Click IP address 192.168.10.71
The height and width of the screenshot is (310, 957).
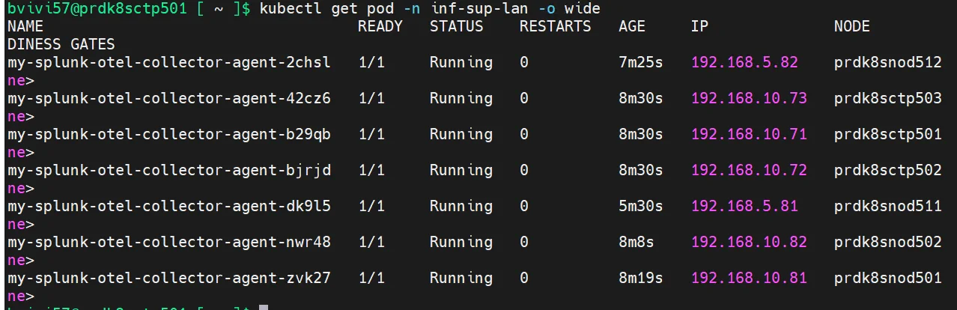(x=749, y=134)
